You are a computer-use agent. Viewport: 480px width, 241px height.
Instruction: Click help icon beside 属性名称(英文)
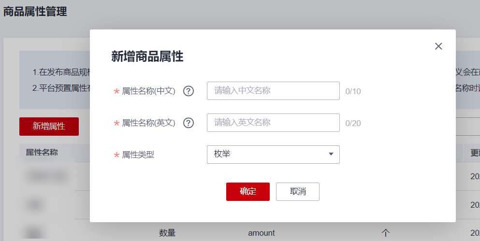click(x=189, y=123)
